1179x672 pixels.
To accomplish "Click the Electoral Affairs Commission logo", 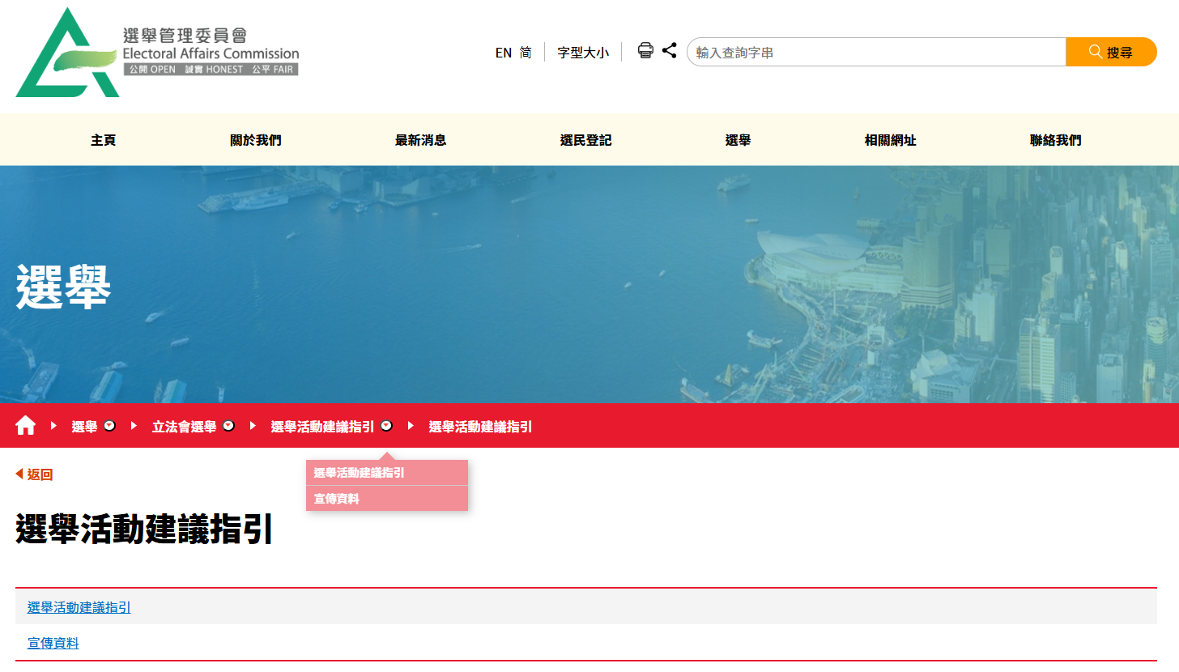I will pyautogui.click(x=157, y=52).
